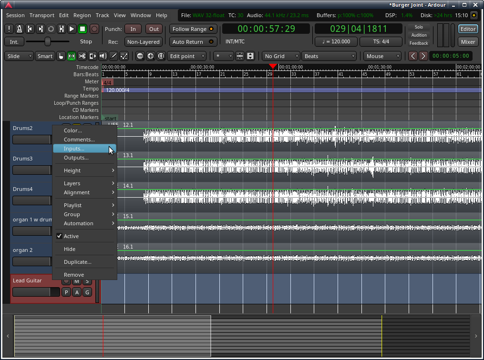Open the No Grid dropdown
Viewport: 484px width, 360px height.
(x=280, y=56)
